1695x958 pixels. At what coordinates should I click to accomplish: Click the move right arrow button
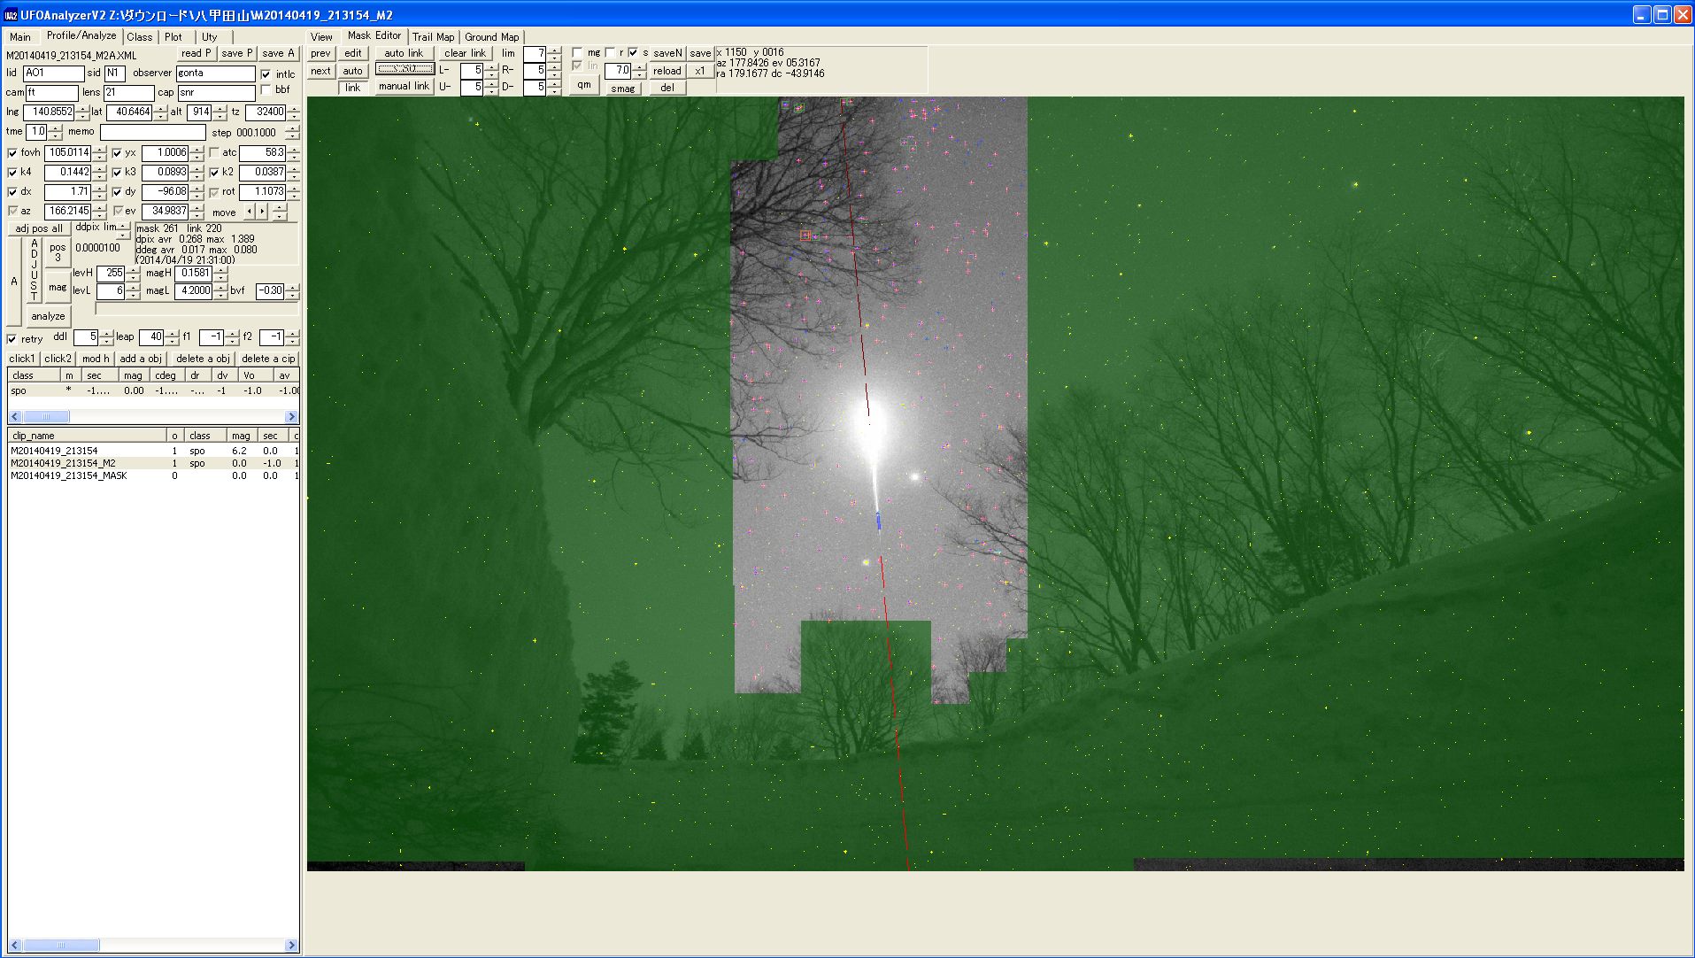[261, 212]
